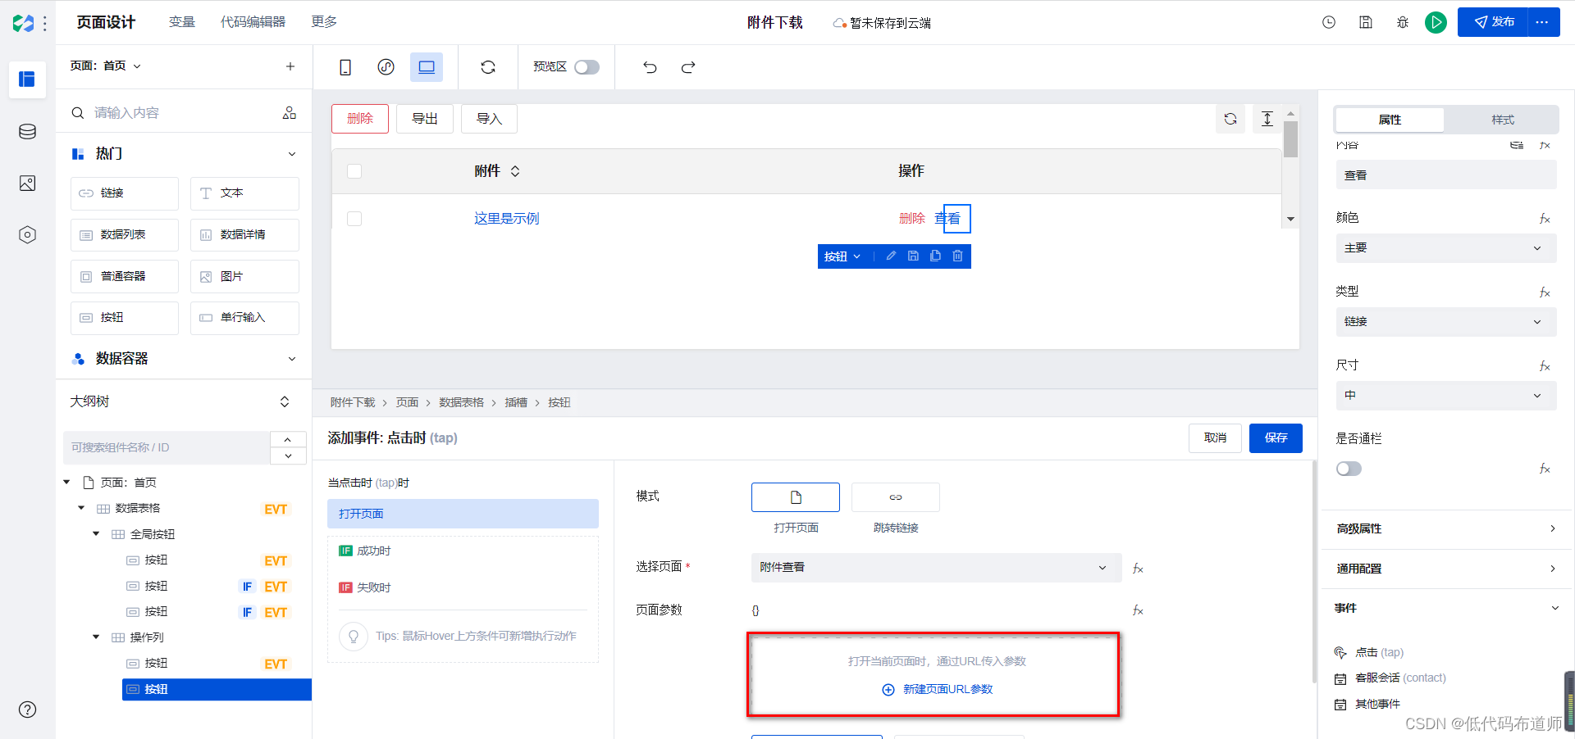Expand the 高级属性 section
Viewport: 1575px width, 739px height.
pos(1446,528)
